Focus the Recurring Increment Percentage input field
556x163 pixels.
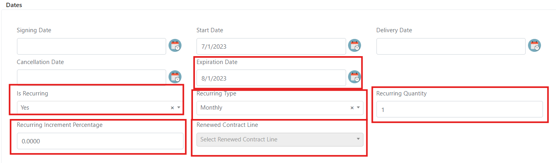tap(100, 141)
